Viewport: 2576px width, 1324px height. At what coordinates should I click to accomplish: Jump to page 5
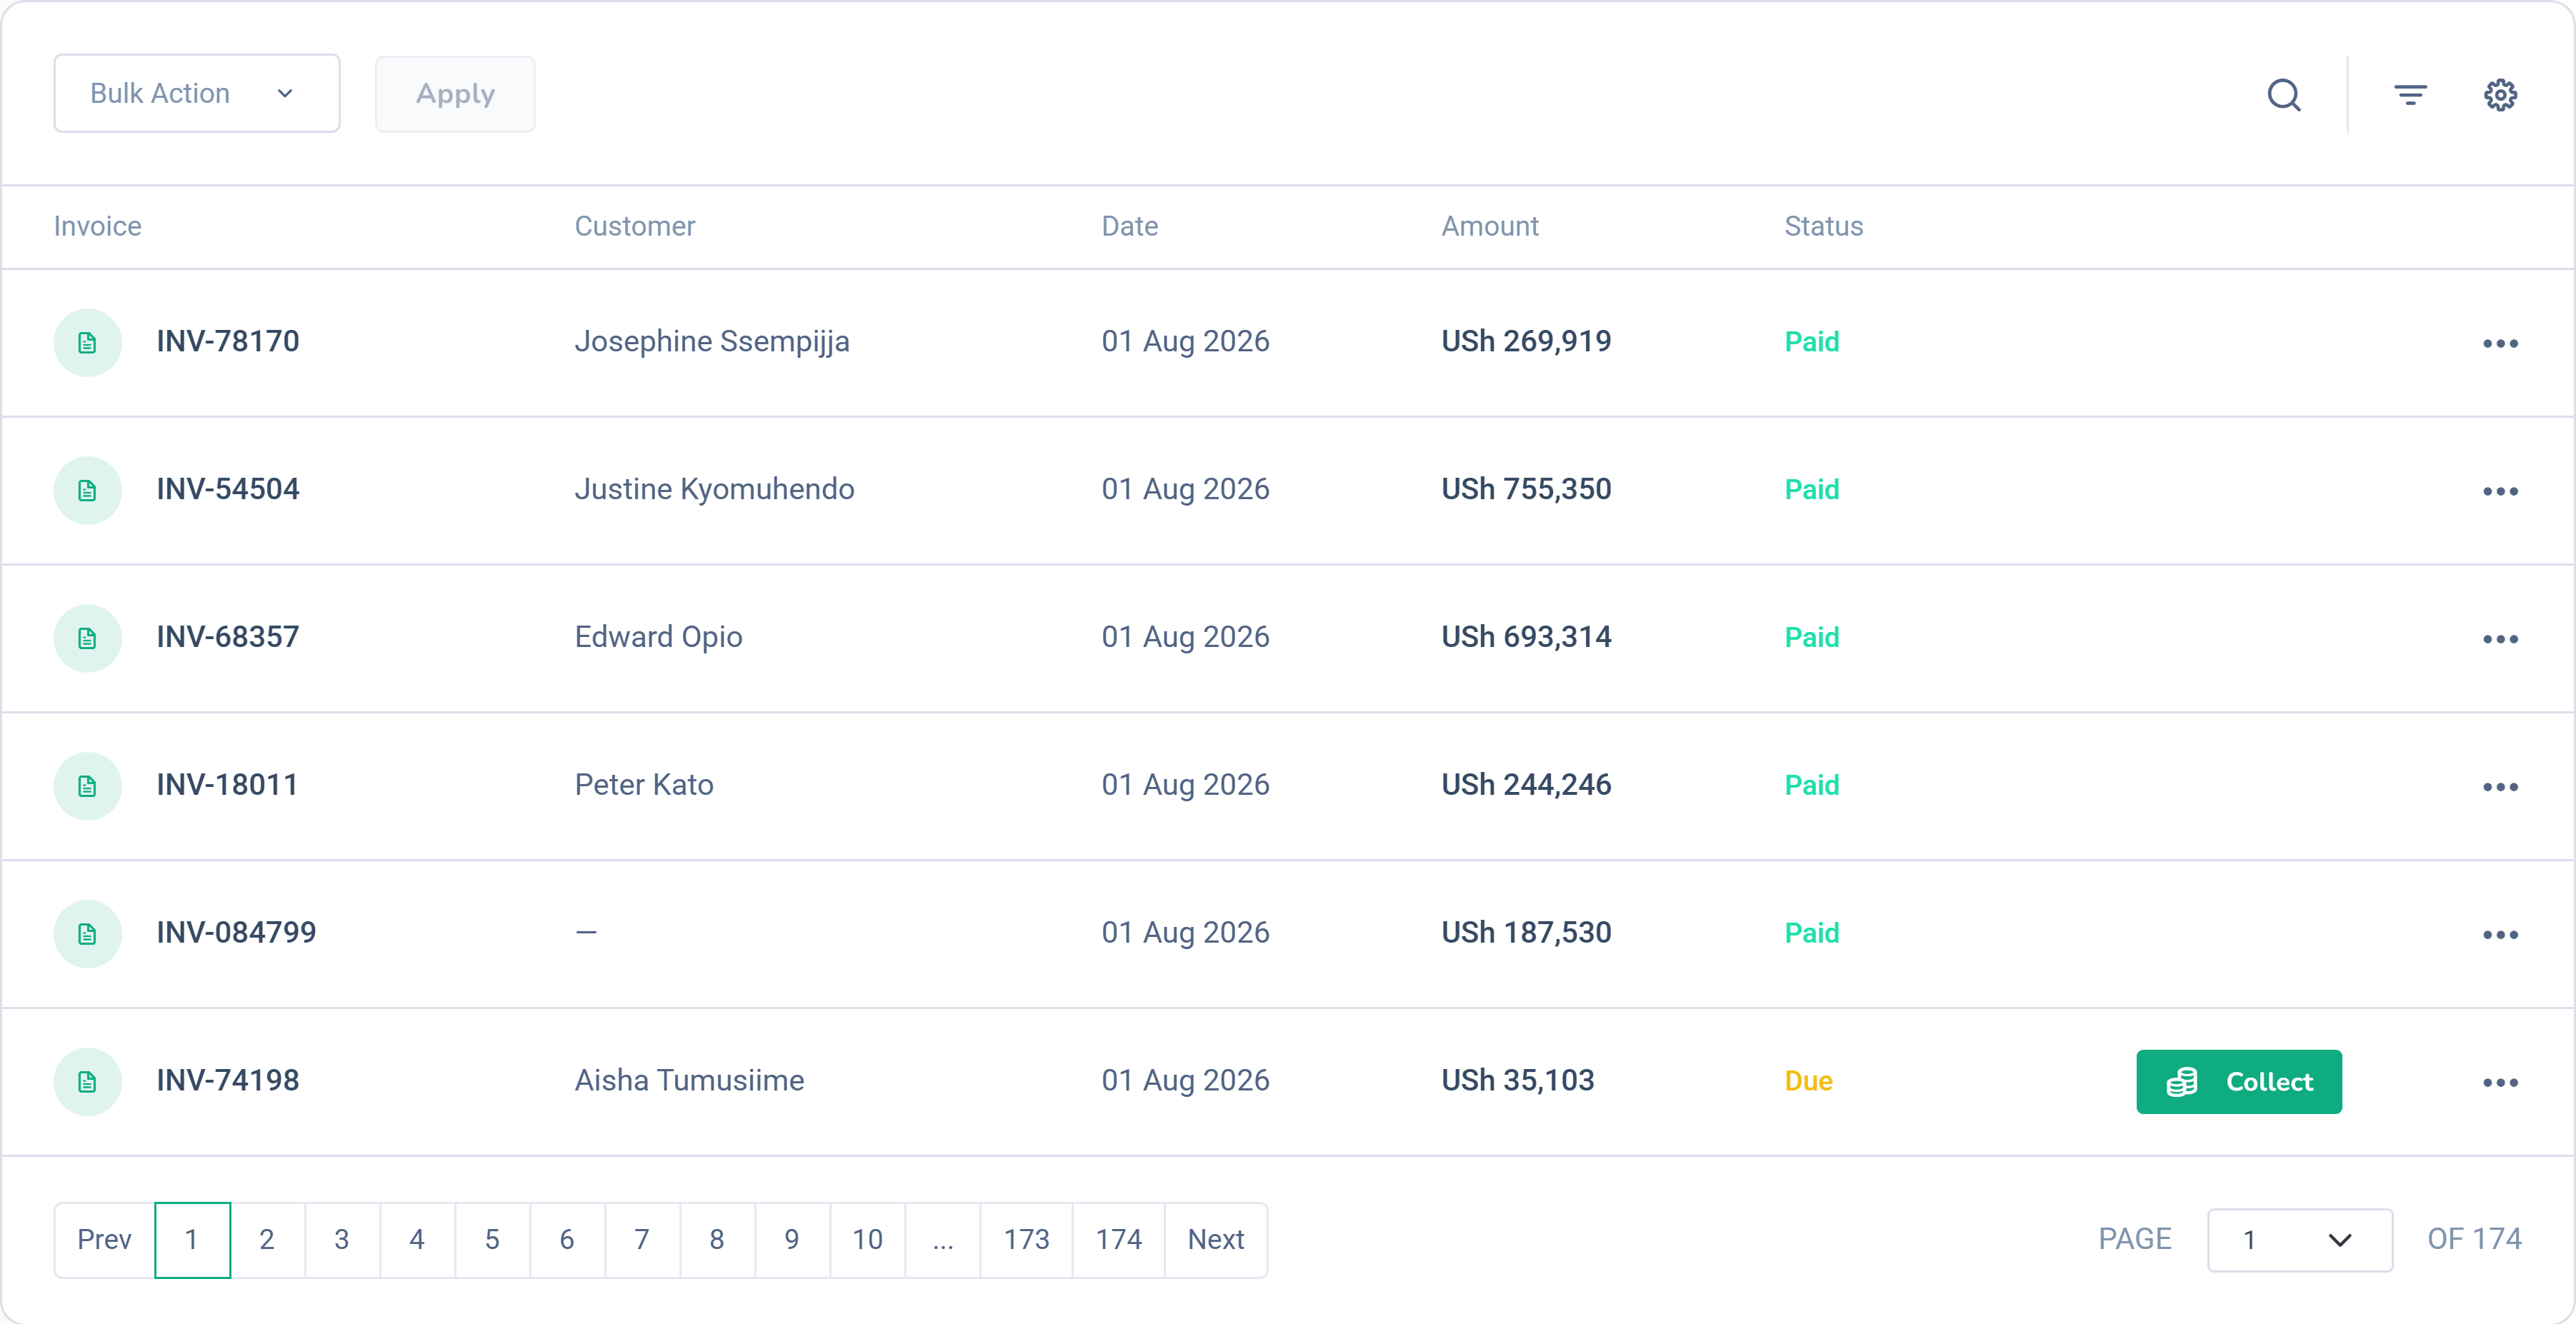pyautogui.click(x=492, y=1240)
